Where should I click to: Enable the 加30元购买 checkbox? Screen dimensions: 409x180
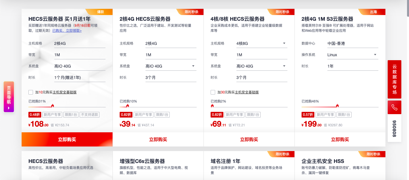tap(213, 92)
